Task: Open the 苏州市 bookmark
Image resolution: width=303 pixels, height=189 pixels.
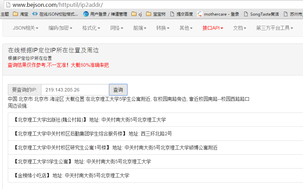Action: point(293,14)
